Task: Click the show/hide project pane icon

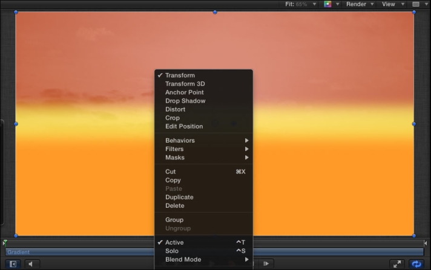Action: click(13, 264)
